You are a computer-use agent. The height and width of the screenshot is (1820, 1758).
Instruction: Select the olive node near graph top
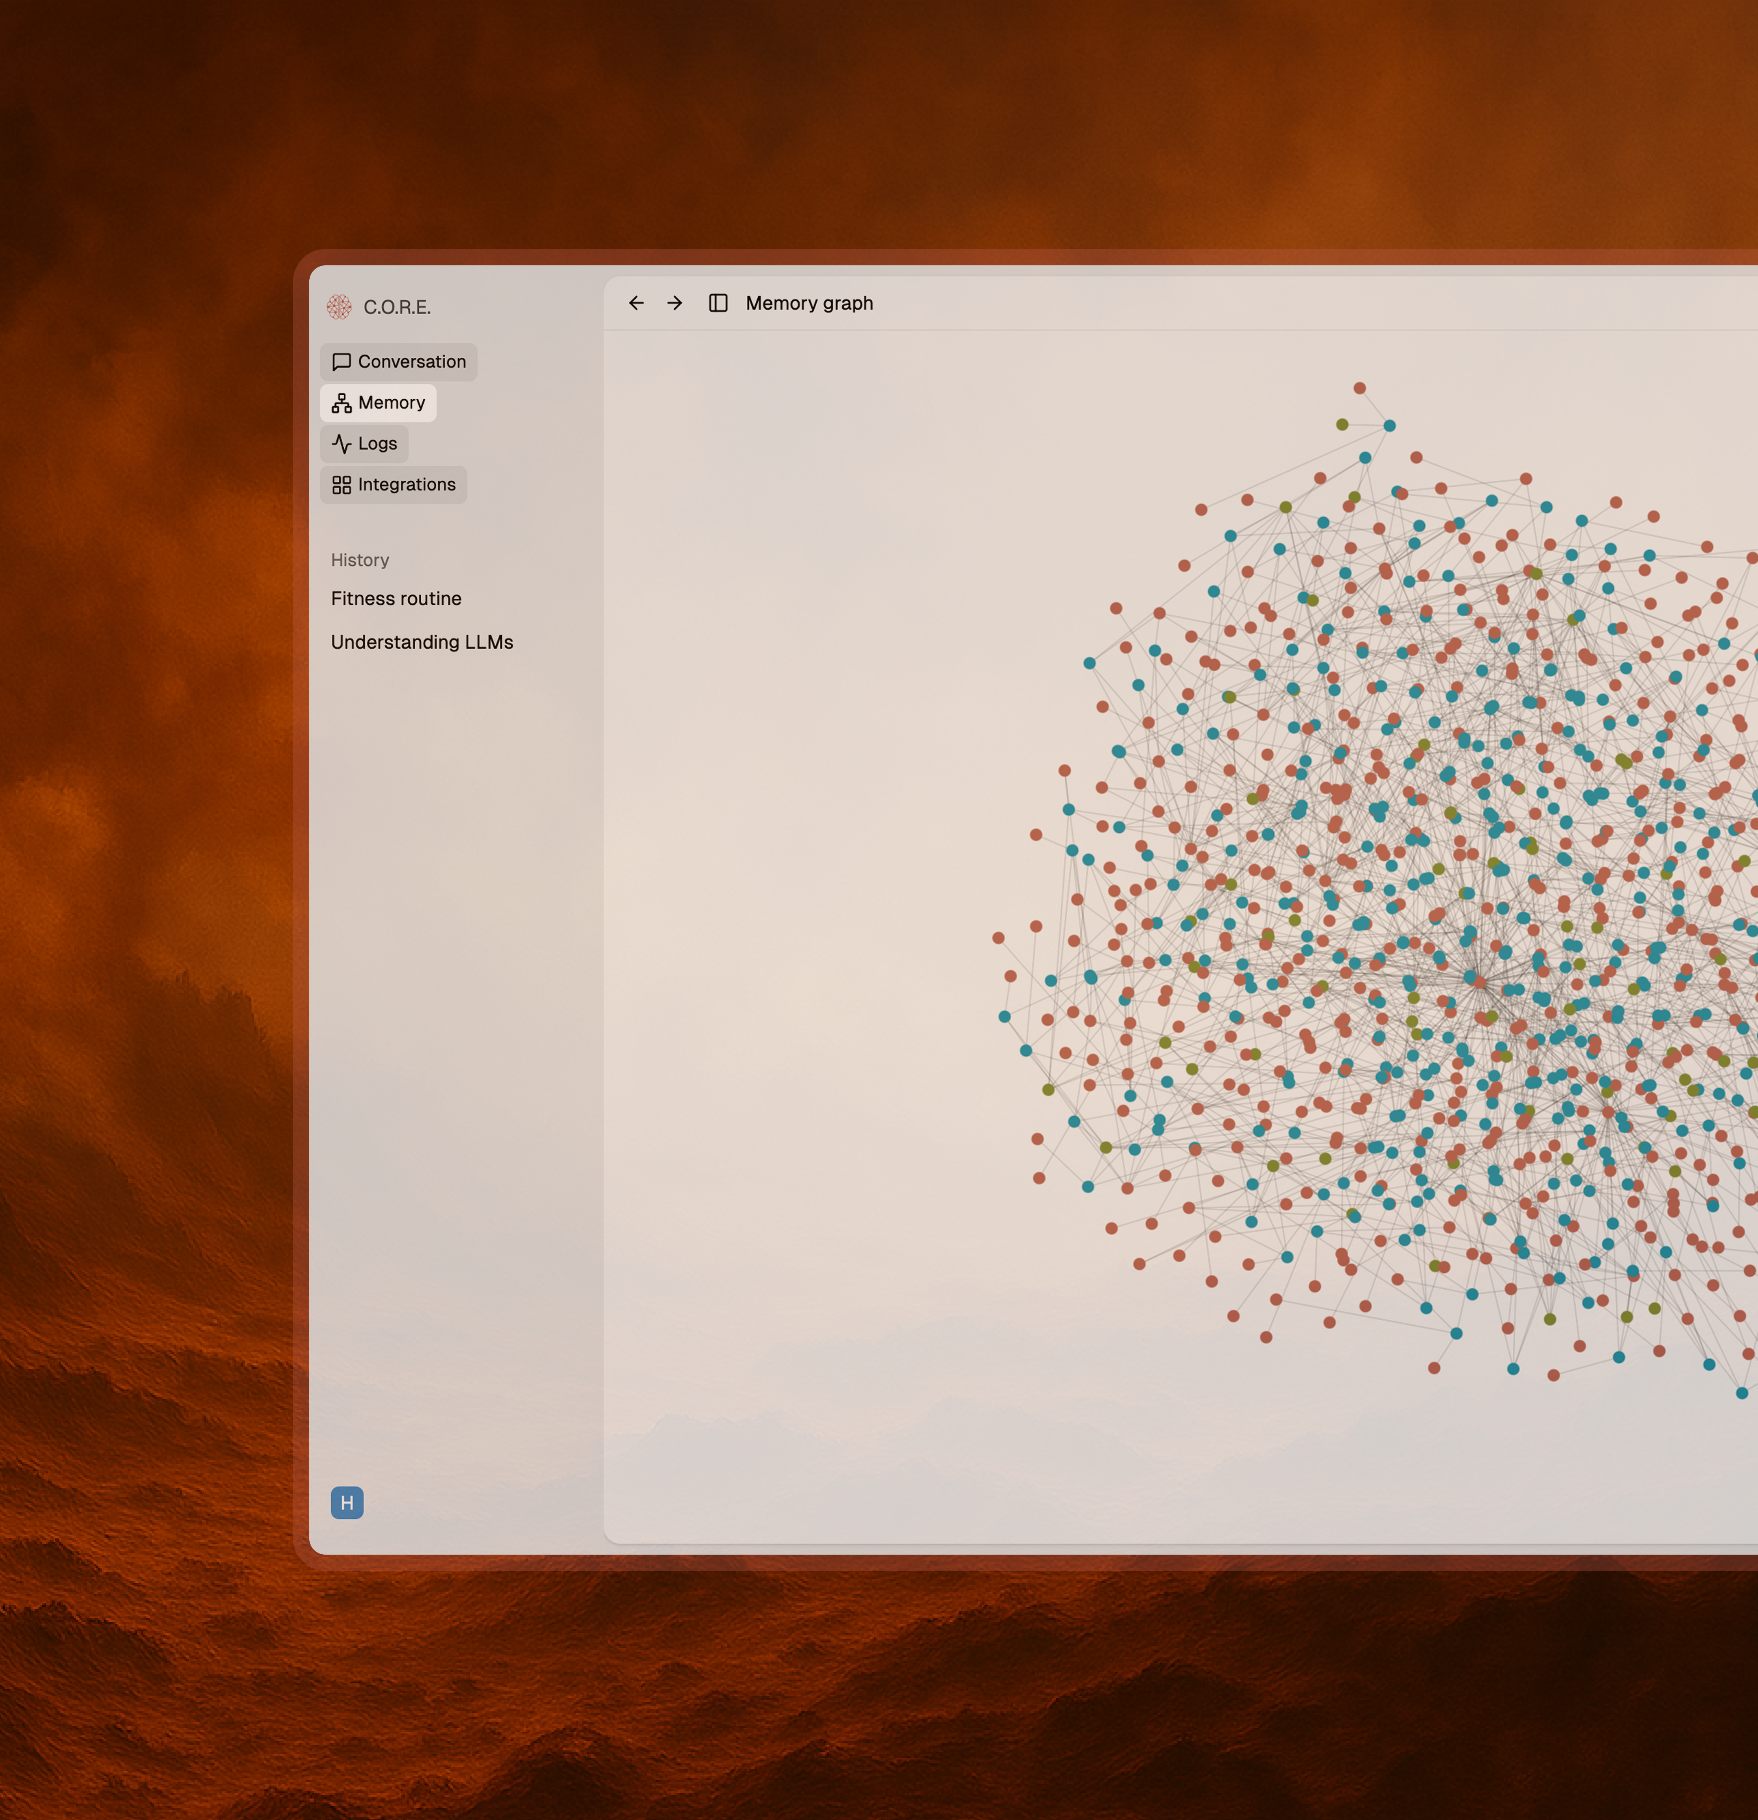(1342, 424)
